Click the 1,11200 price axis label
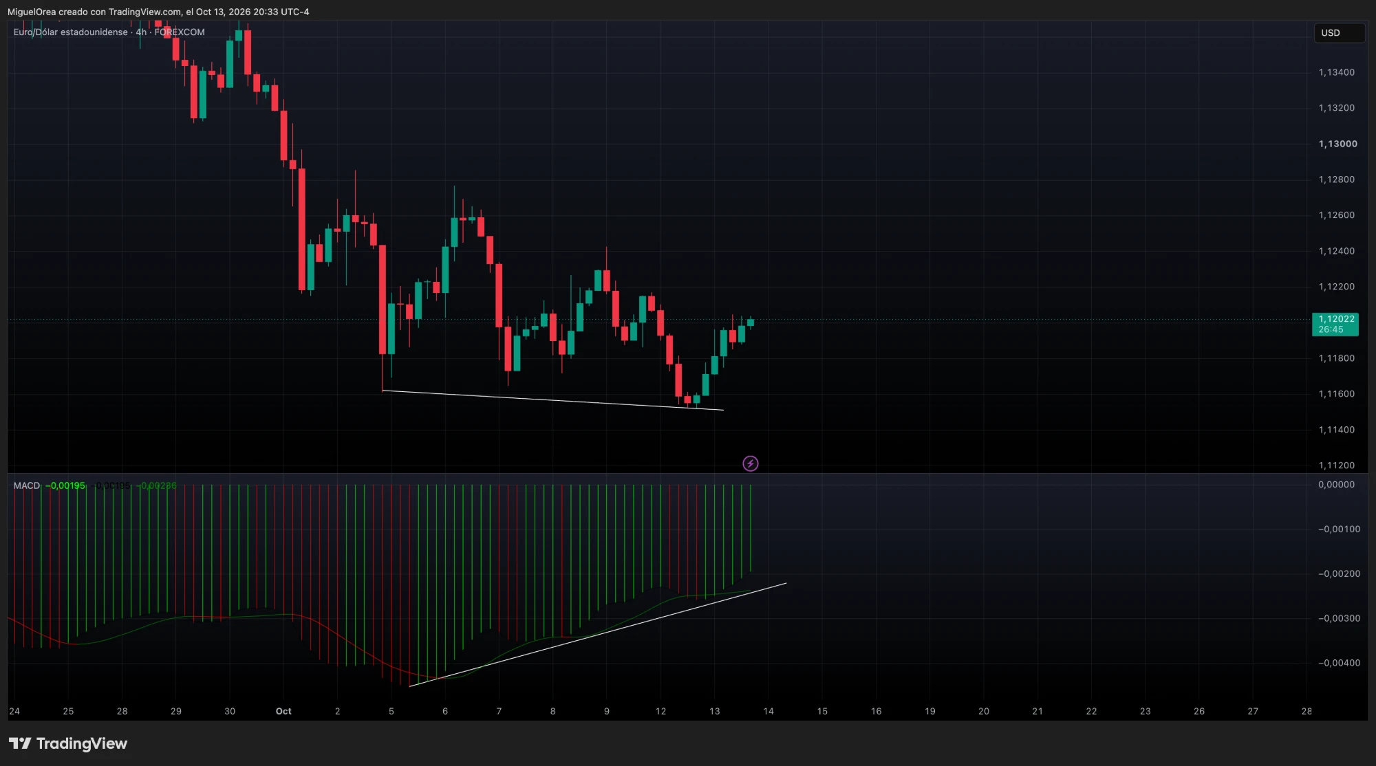Viewport: 1376px width, 766px height. tap(1336, 466)
